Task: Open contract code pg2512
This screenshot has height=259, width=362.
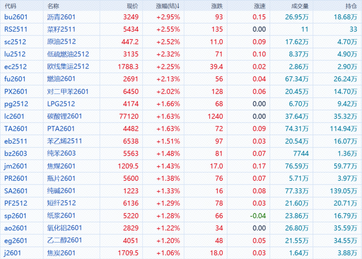Action: (x=16, y=104)
